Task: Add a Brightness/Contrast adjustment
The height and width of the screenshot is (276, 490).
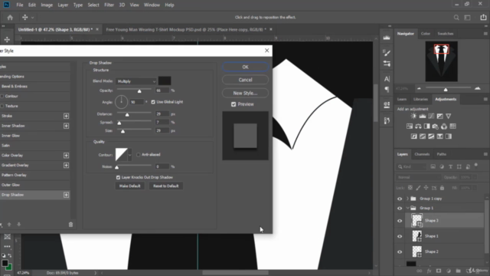Action: [x=413, y=116]
